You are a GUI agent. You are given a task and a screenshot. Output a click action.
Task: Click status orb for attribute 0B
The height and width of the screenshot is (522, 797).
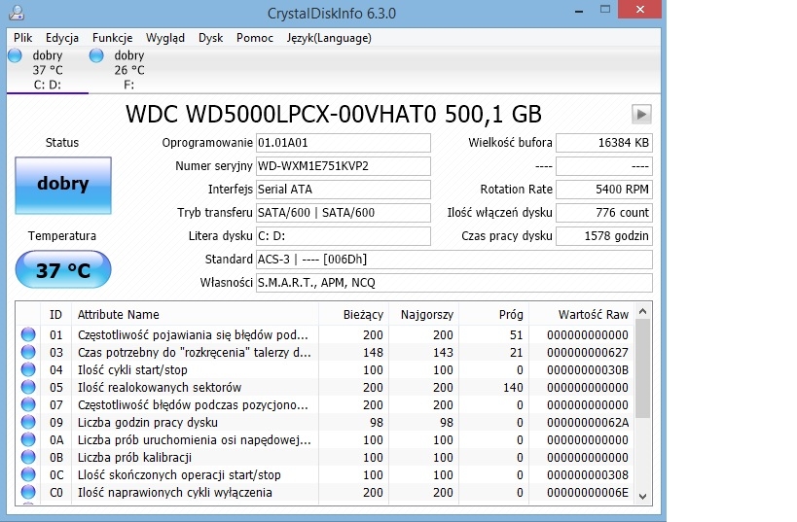click(x=28, y=457)
